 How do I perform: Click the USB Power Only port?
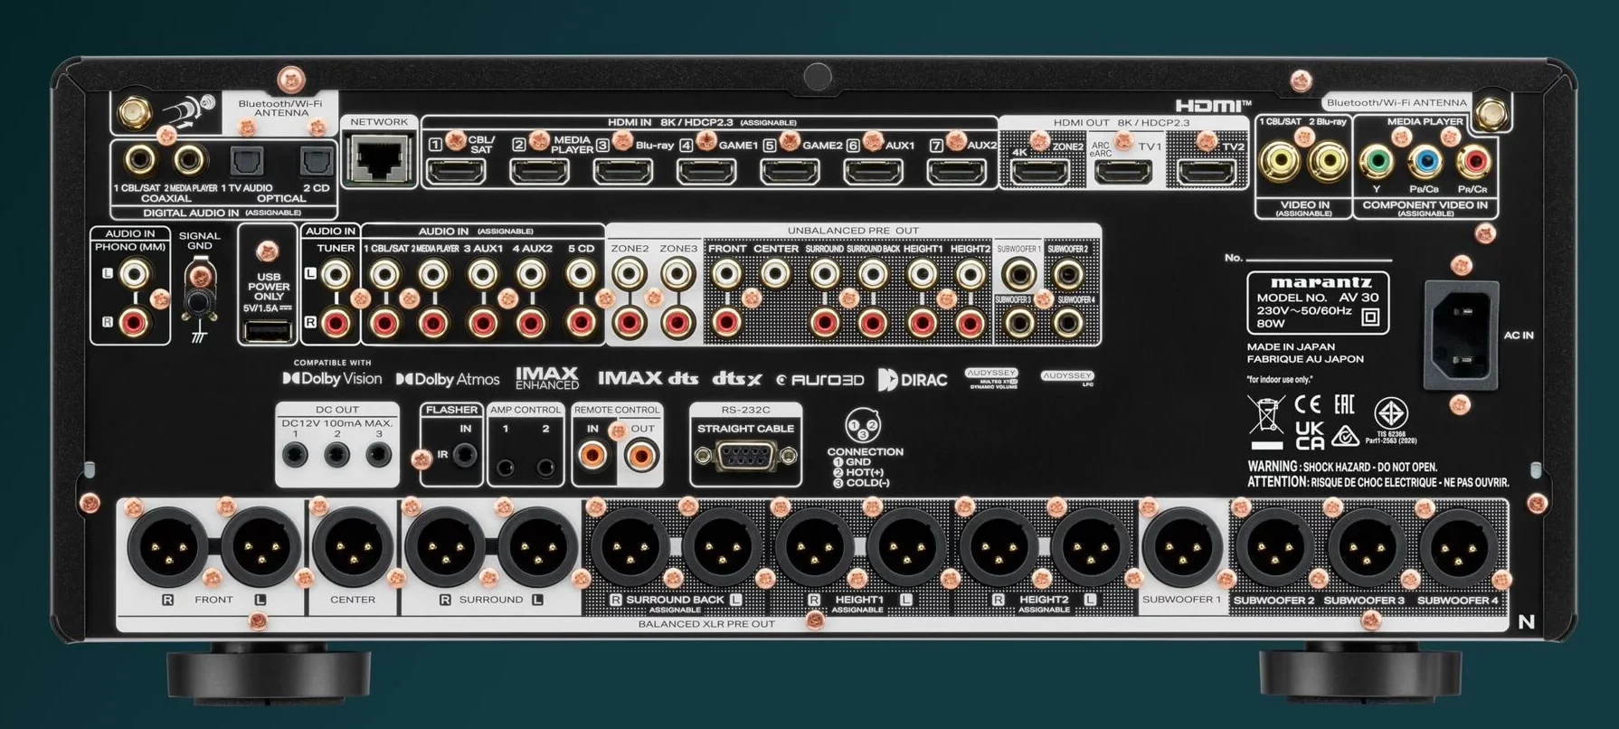point(268,332)
